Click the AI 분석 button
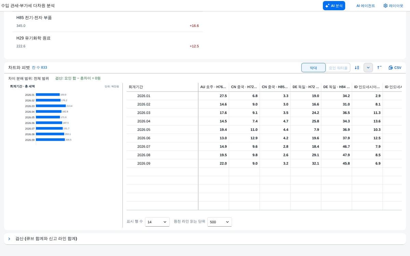This screenshot has width=410, height=256. [x=334, y=5]
